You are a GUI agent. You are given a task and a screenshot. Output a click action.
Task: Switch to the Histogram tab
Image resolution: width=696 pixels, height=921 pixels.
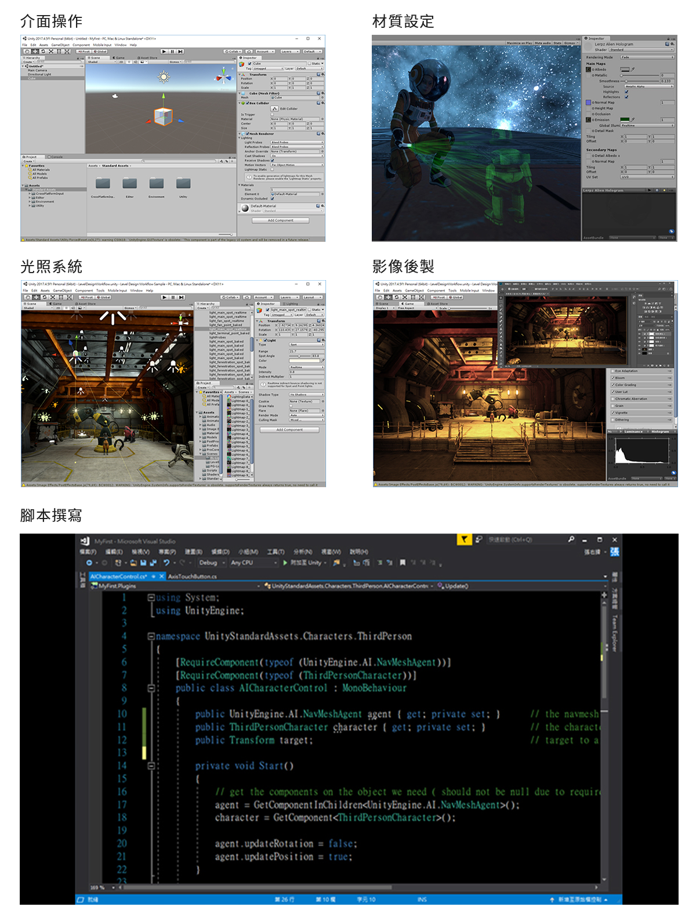(660, 432)
